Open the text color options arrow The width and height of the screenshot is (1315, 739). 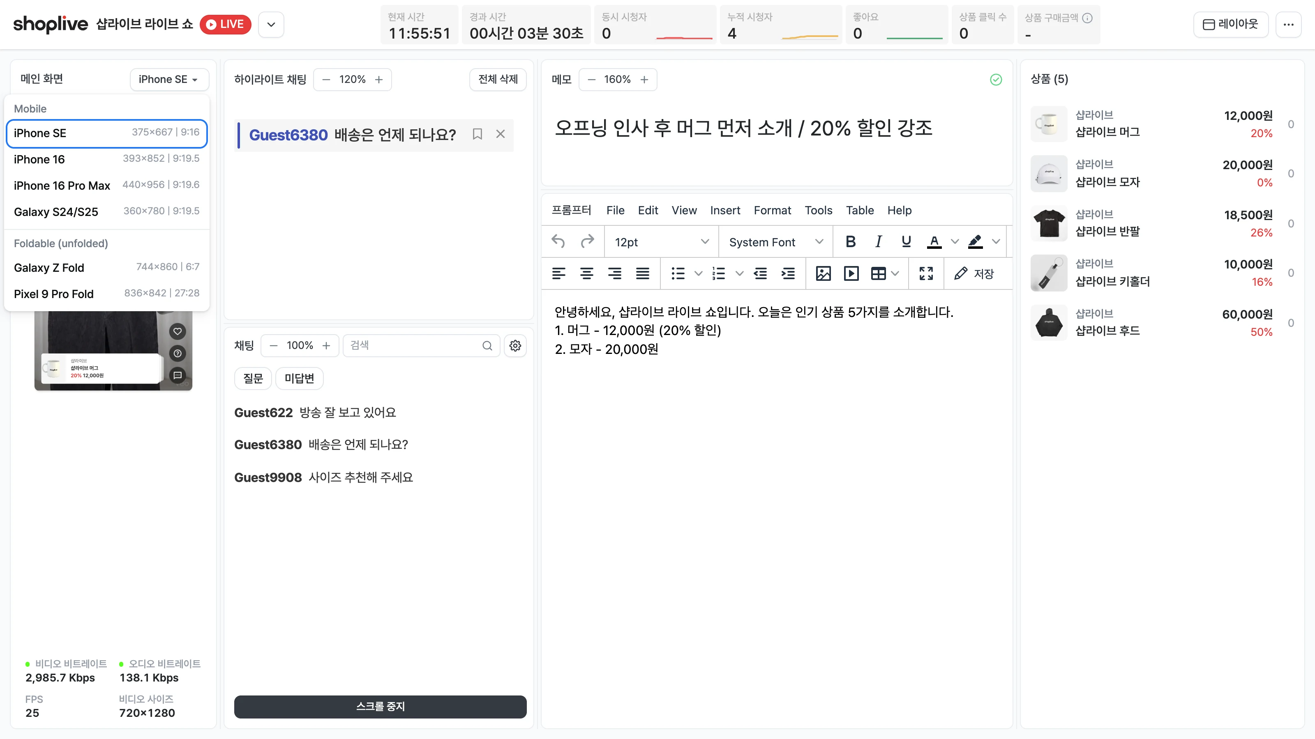955,242
